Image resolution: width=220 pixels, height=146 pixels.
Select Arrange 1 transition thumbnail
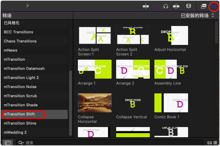[x=95, y=69]
